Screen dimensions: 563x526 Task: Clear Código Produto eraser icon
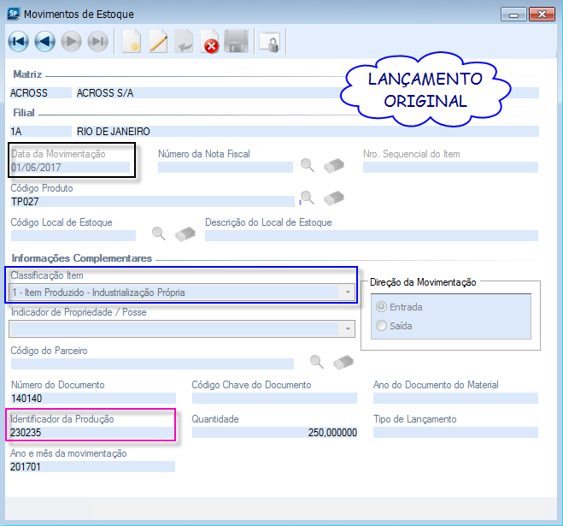(334, 198)
